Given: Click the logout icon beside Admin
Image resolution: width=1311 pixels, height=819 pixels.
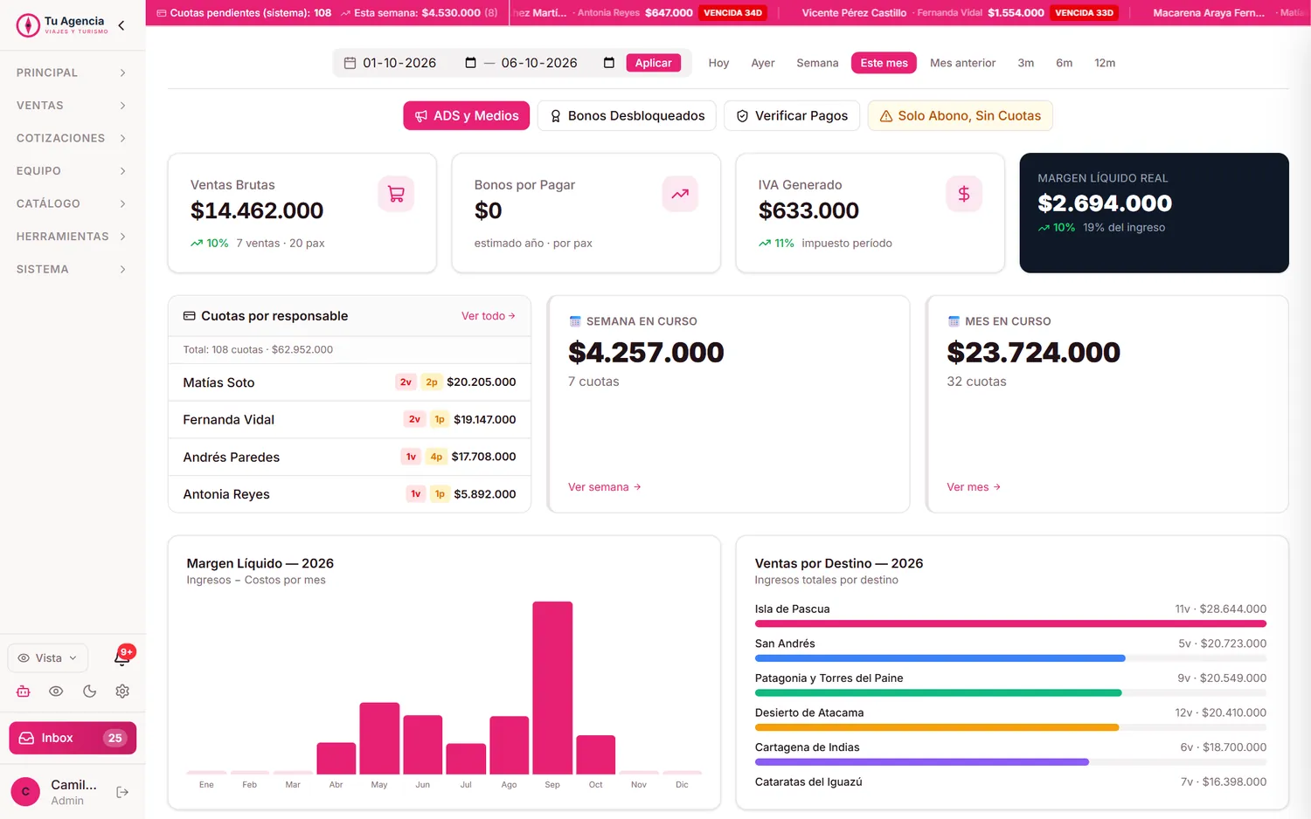Looking at the screenshot, I should 122,792.
